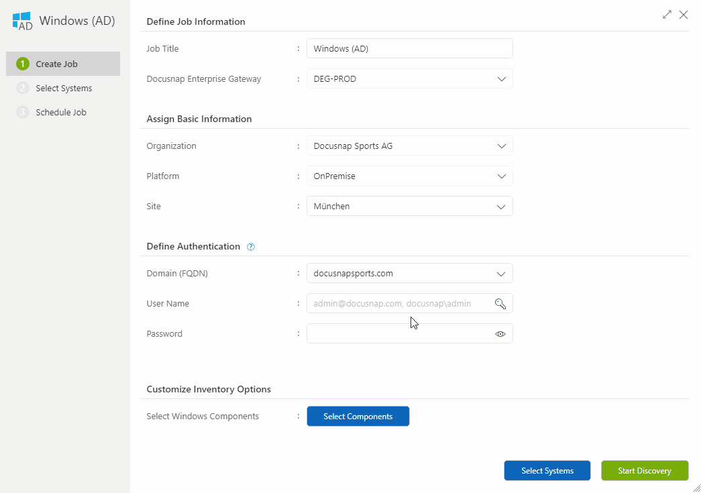Expand the Domain (FQDN) dropdown
The width and height of the screenshot is (701, 493).
coord(501,273)
